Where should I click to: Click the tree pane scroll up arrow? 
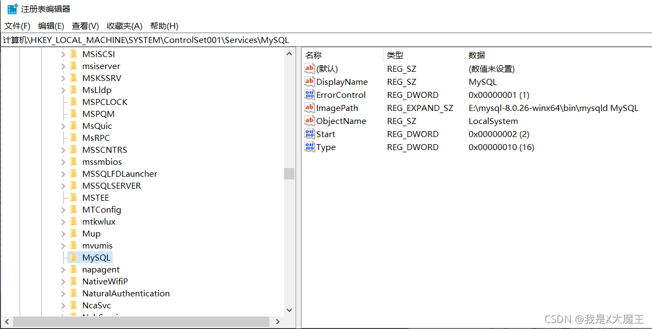pyautogui.click(x=290, y=54)
